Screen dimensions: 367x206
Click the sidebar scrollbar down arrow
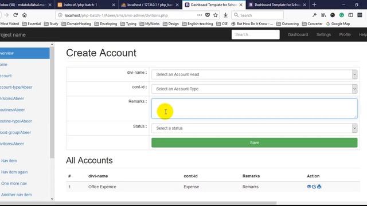(x=52, y=199)
